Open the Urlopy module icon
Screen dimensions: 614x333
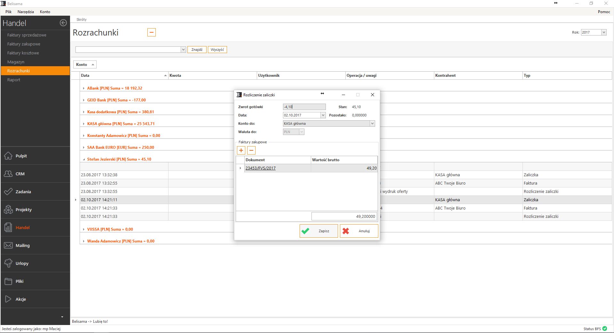8,263
